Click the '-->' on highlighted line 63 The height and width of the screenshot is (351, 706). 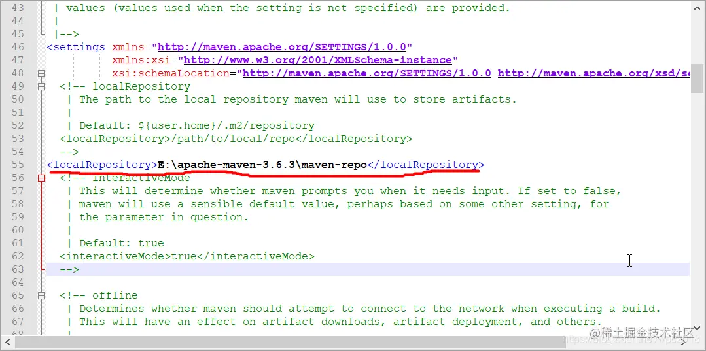(x=69, y=269)
